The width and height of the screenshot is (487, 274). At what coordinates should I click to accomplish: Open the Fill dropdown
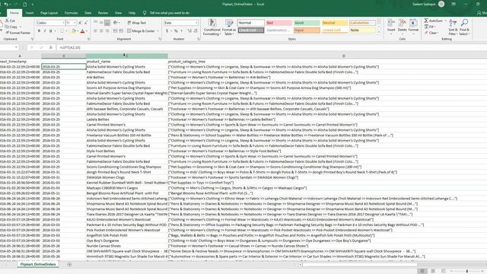pyautogui.click(x=429, y=27)
